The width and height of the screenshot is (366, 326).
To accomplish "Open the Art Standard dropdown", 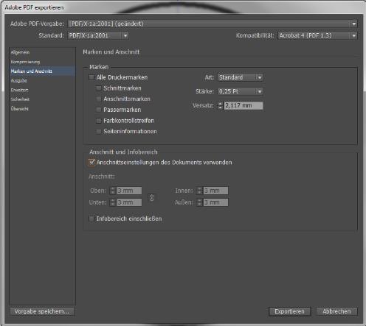I will coord(240,77).
